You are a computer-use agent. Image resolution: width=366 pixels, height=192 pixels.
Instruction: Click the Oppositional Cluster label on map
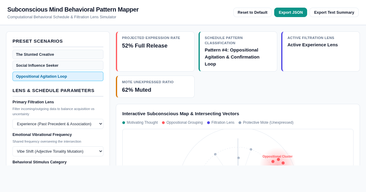(x=278, y=157)
